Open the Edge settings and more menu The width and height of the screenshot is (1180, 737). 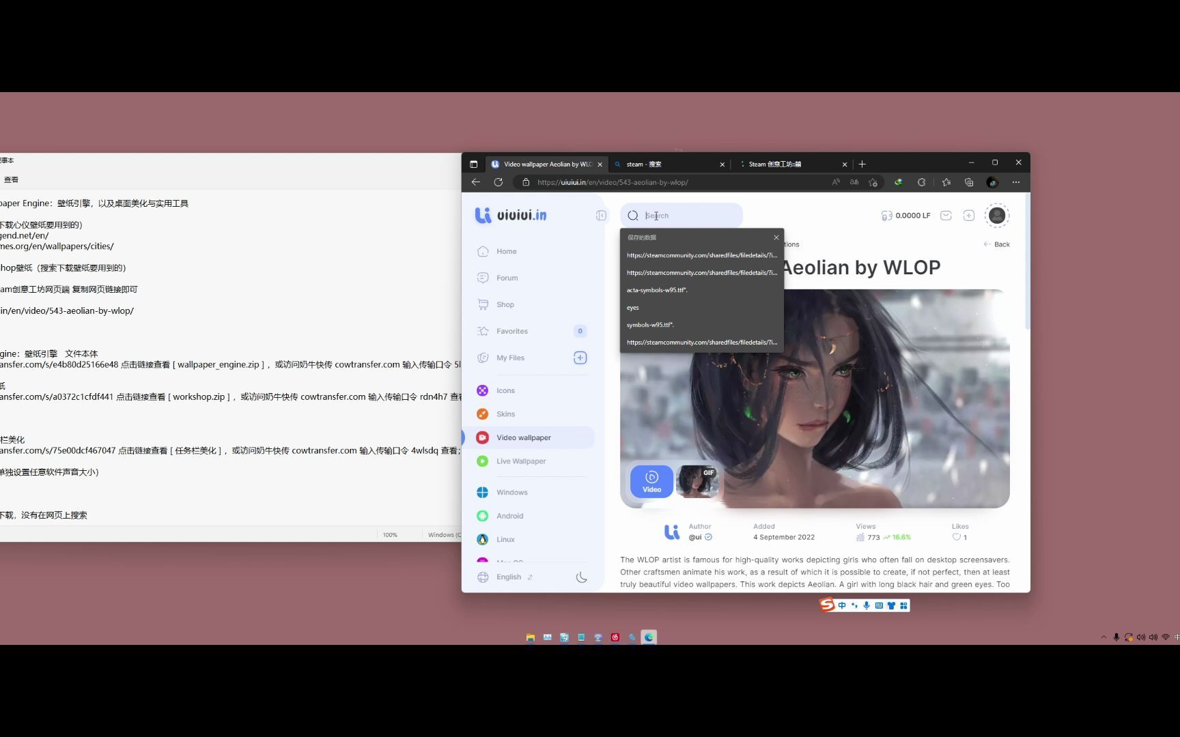[1016, 182]
